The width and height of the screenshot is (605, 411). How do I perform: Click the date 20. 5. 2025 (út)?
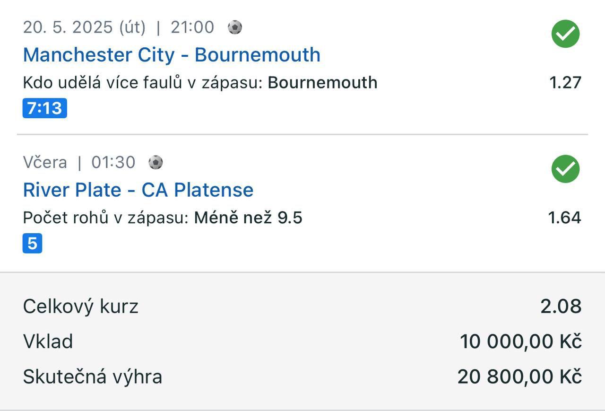pos(84,27)
